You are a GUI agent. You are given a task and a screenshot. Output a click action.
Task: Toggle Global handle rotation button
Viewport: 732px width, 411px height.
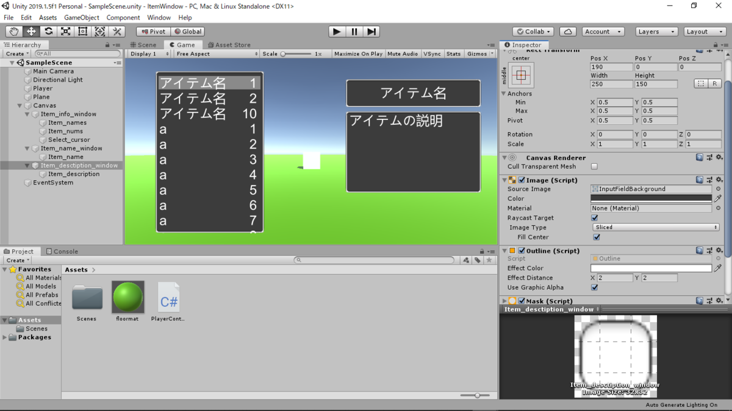pyautogui.click(x=187, y=32)
